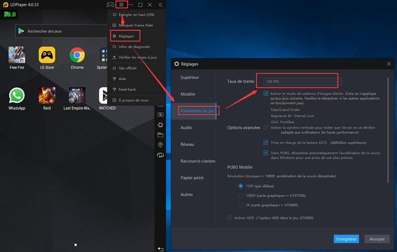Click the PUBG Mobile heading
The width and height of the screenshot is (397, 252).
pyautogui.click(x=240, y=167)
